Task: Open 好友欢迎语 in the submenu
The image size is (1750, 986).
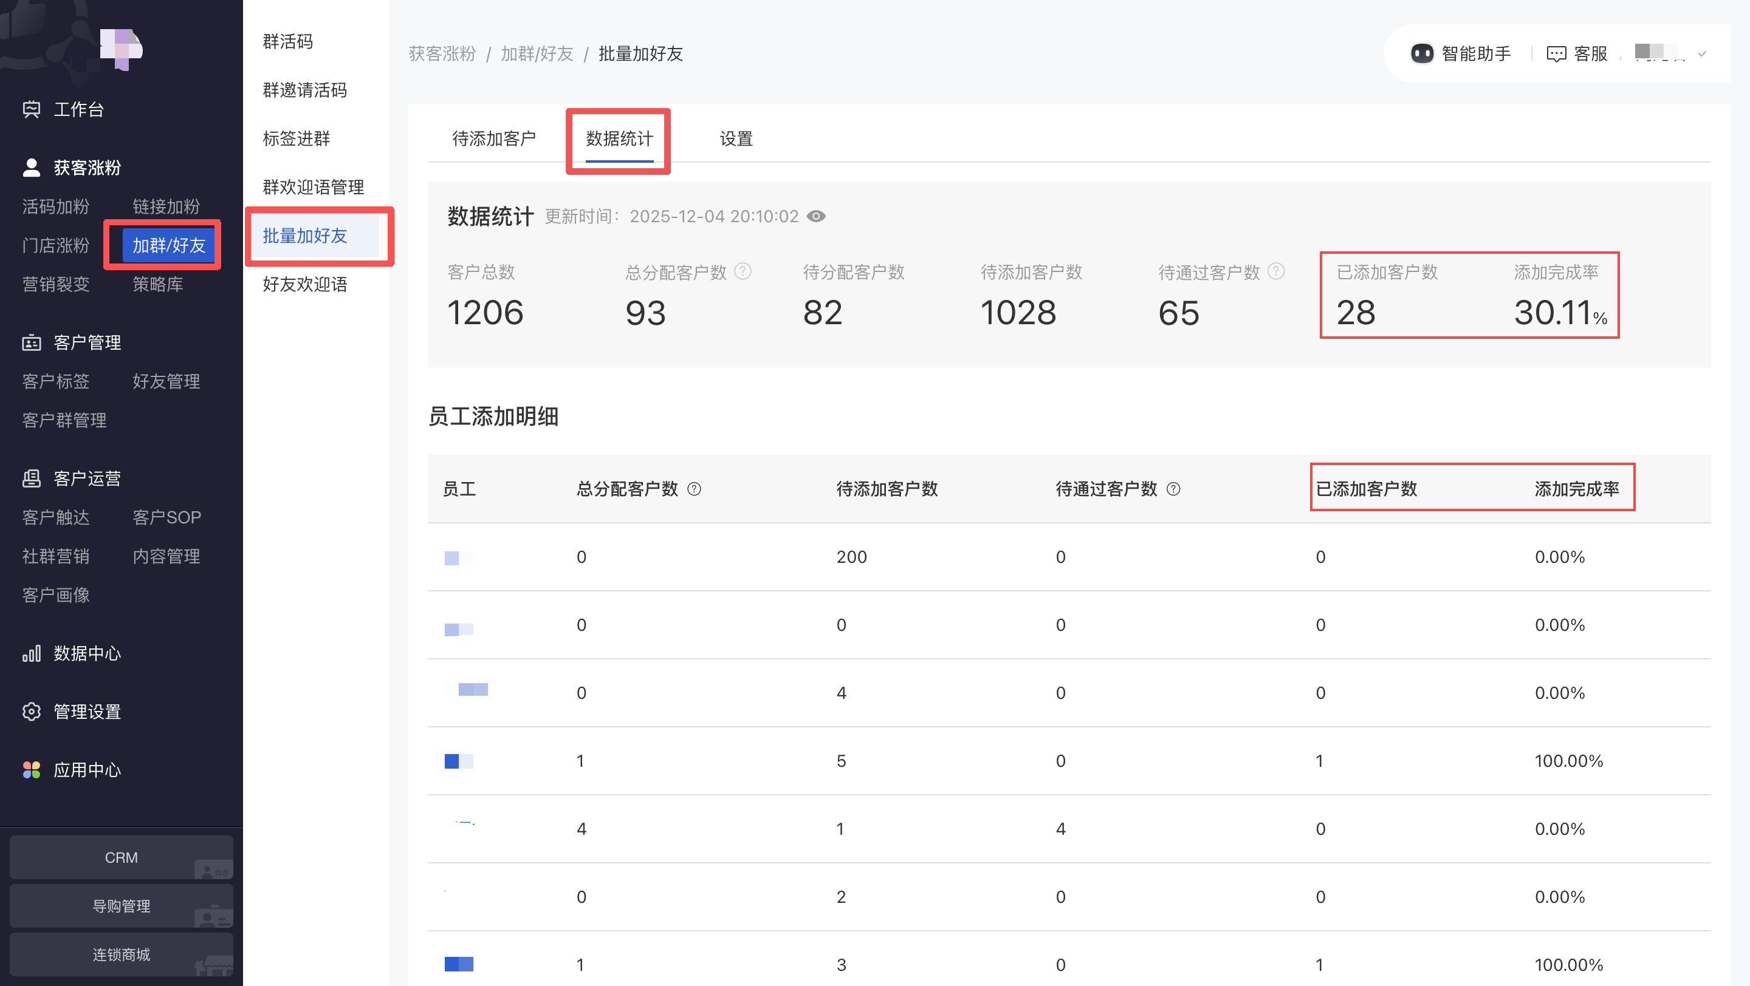Action: [x=305, y=284]
